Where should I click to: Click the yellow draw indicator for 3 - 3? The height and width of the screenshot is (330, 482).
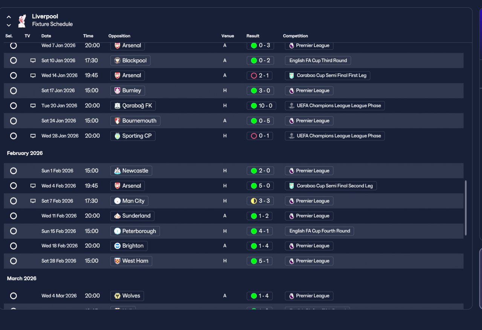[254, 201]
